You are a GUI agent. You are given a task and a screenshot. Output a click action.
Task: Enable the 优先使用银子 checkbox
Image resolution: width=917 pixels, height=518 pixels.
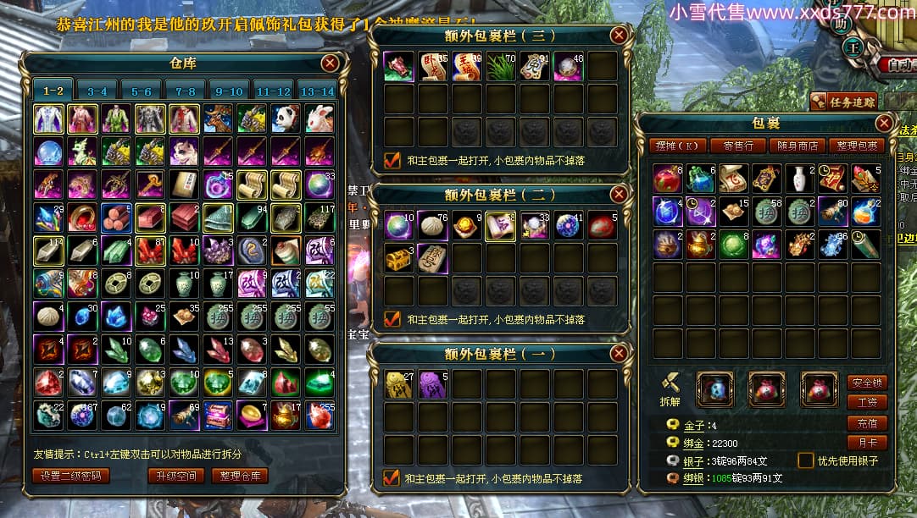click(805, 460)
